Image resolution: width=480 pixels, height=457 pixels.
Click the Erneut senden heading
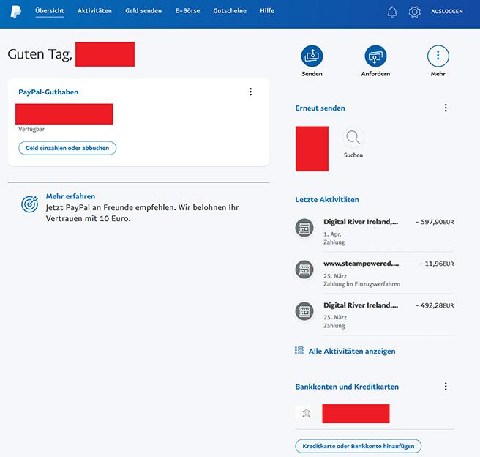click(x=320, y=108)
